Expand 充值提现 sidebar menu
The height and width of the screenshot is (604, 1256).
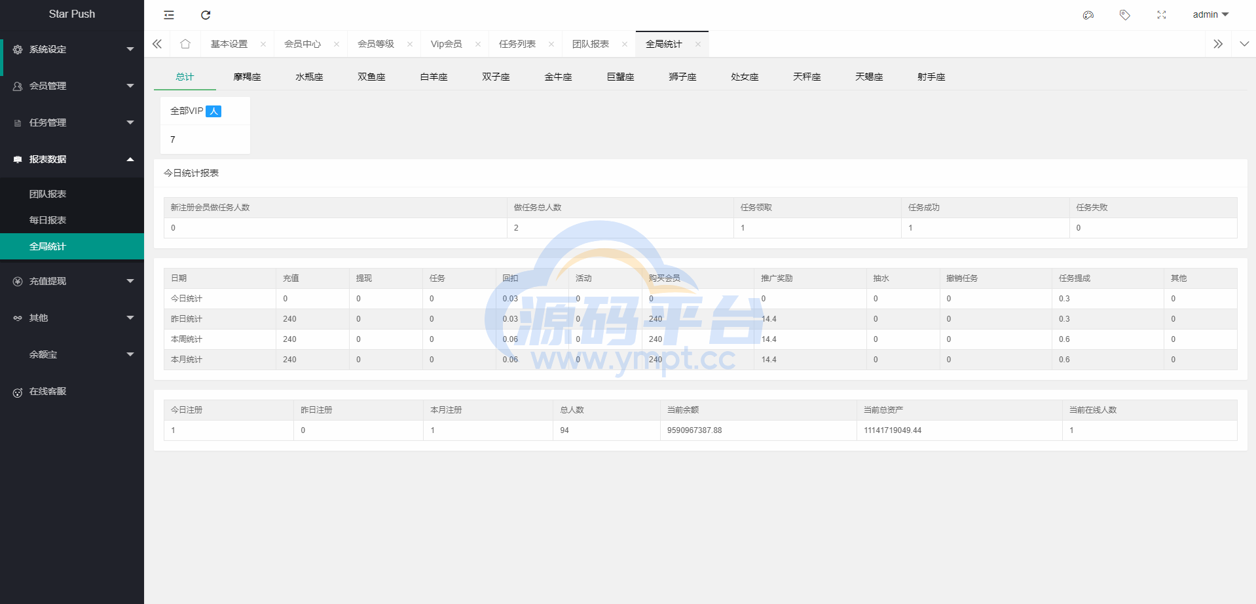click(72, 281)
